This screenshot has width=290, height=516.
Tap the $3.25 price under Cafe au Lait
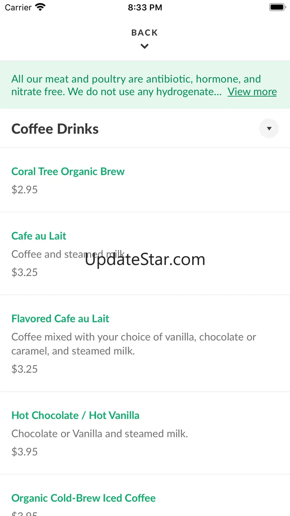25,272
